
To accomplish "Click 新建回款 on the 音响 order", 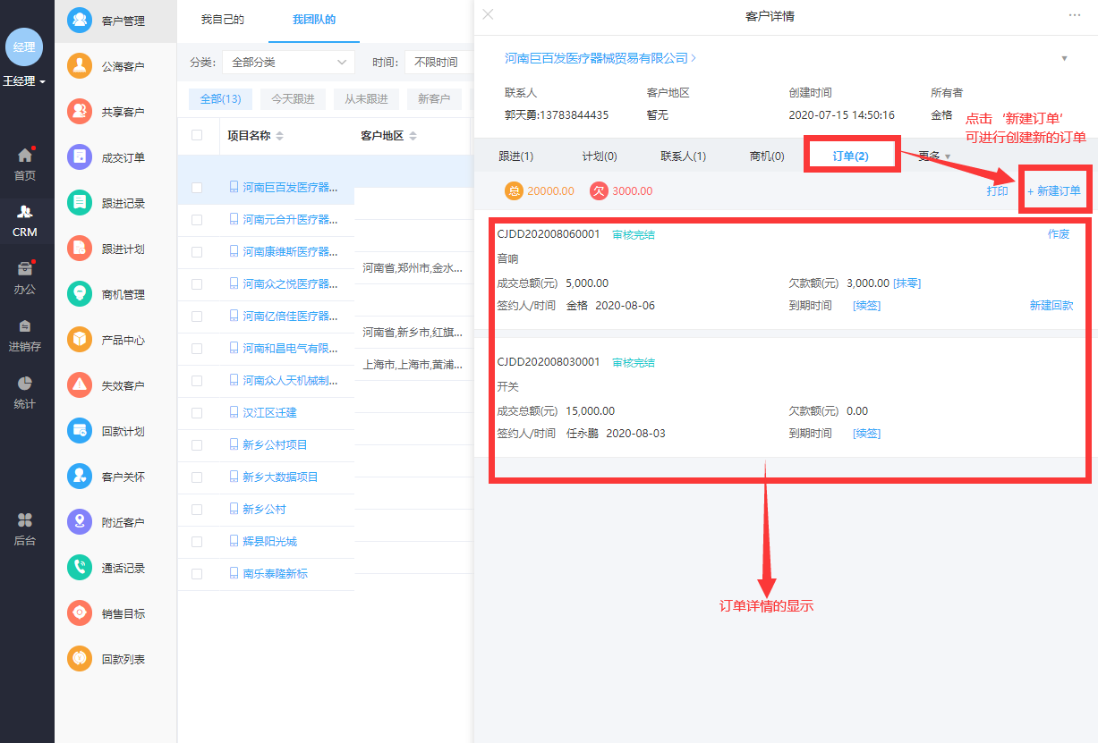I will pyautogui.click(x=1051, y=306).
